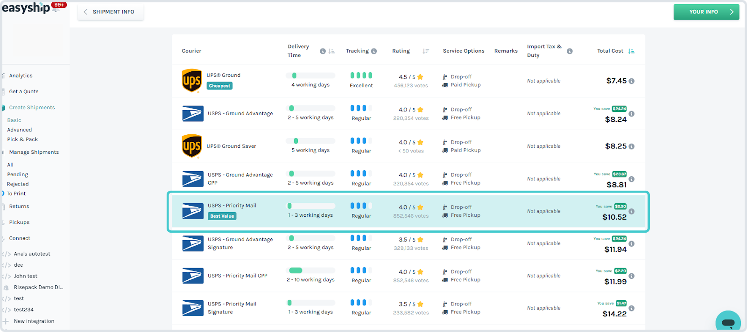Click the $24.24 savings badge for $8.24
Viewport: 747px width, 332px height.
[x=620, y=109]
